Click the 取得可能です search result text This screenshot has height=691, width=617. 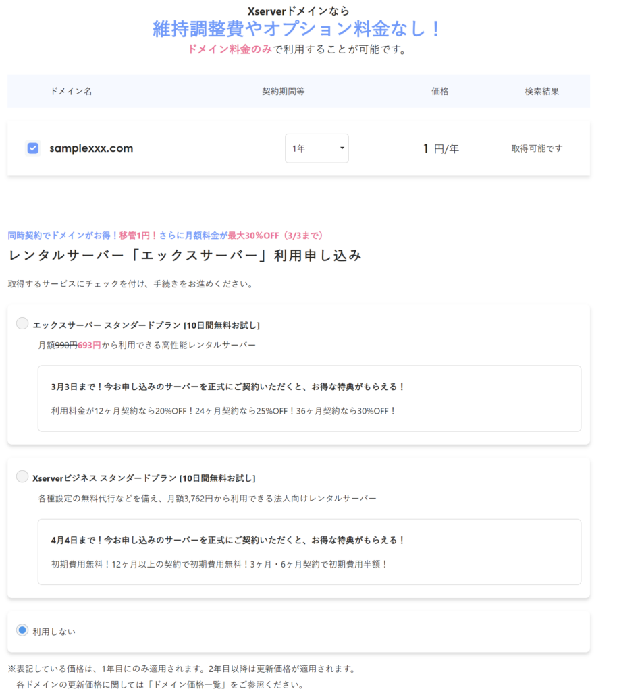click(x=537, y=149)
